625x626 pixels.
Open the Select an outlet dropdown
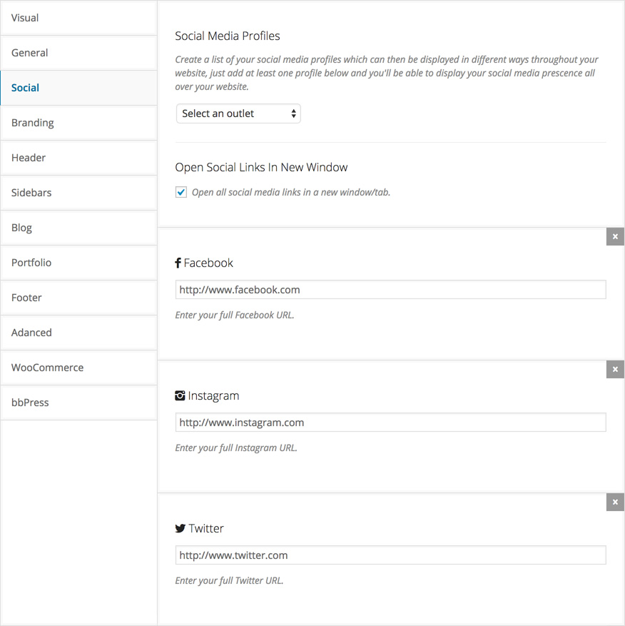click(x=238, y=113)
